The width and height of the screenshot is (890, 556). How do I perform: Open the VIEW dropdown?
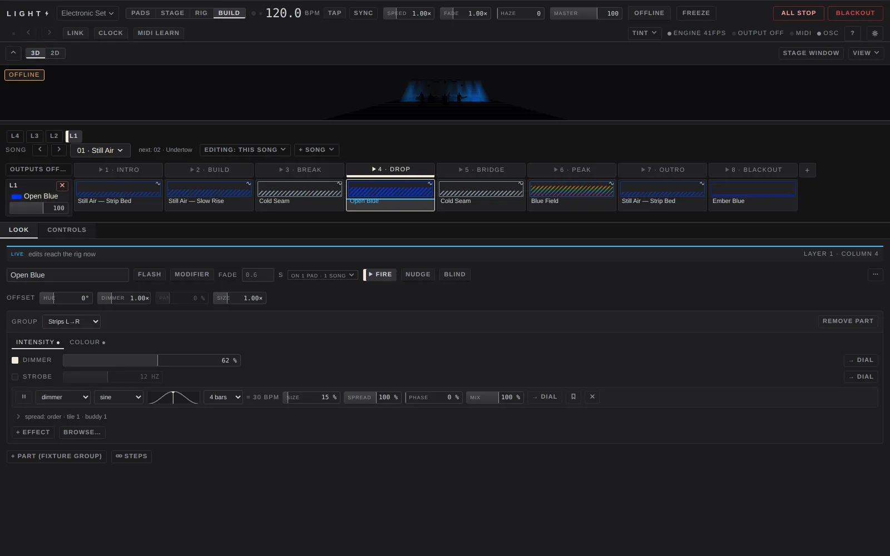[866, 53]
